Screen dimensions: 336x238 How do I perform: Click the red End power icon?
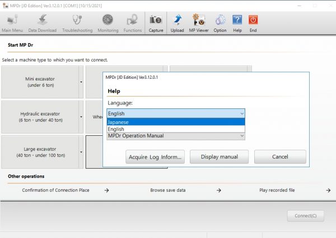253,23
